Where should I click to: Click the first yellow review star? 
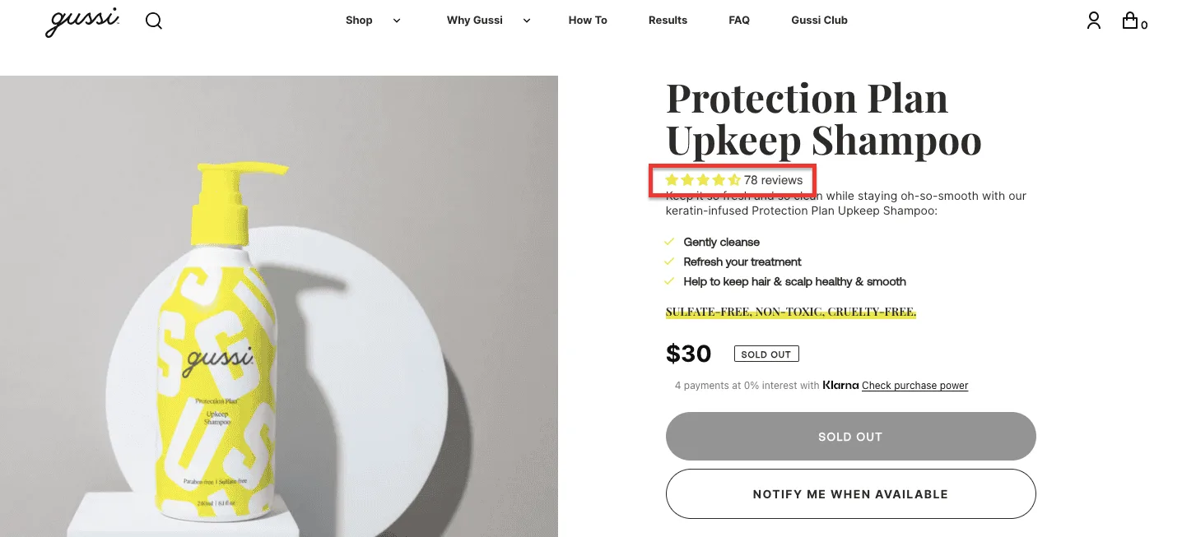[x=672, y=179]
